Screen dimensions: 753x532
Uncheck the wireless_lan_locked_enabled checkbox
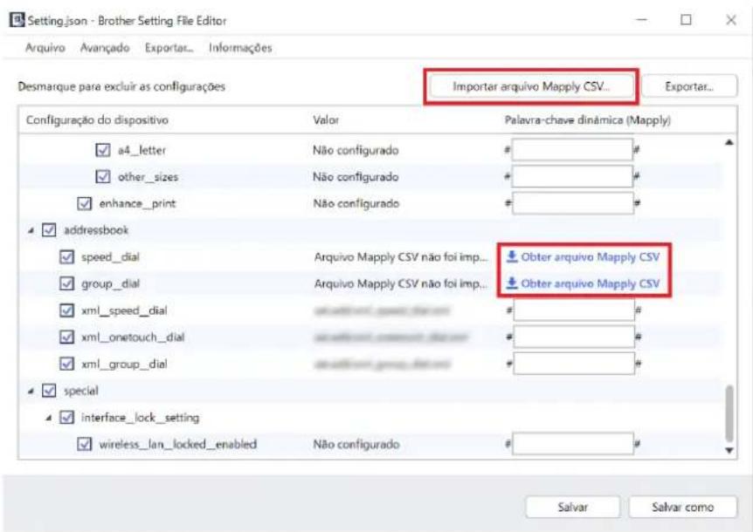(x=85, y=444)
